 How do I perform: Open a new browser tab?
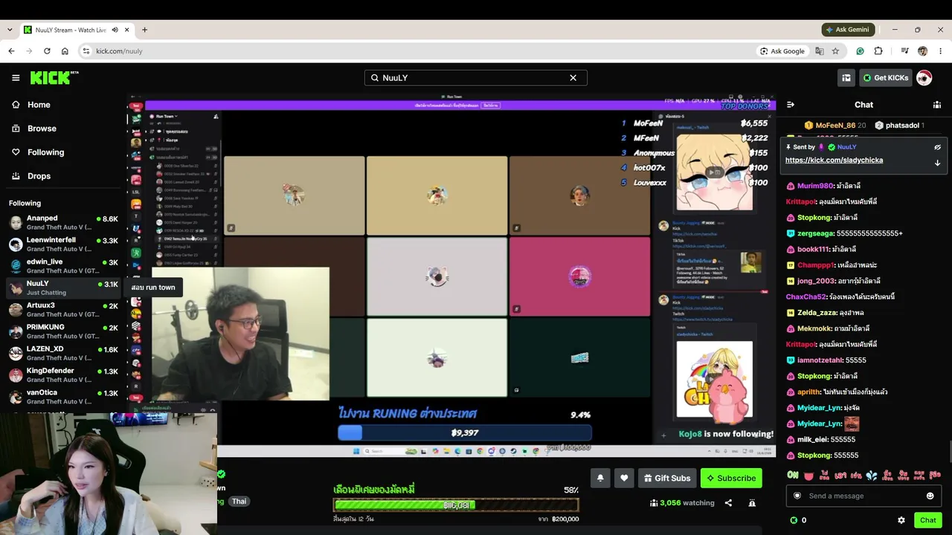tap(144, 30)
